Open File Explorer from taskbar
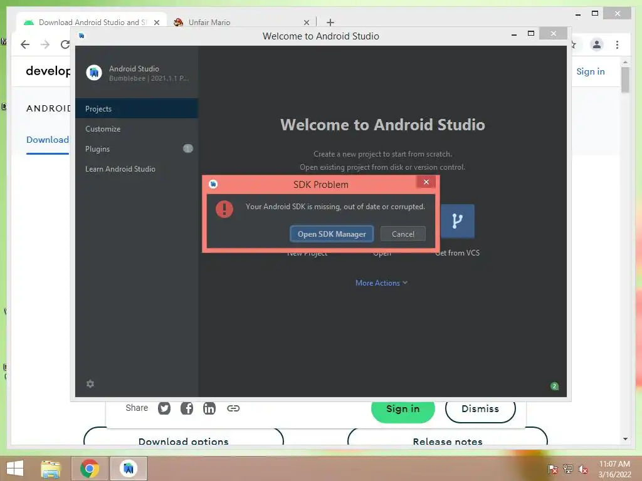Screen dimensions: 642x481 (x=51, y=468)
